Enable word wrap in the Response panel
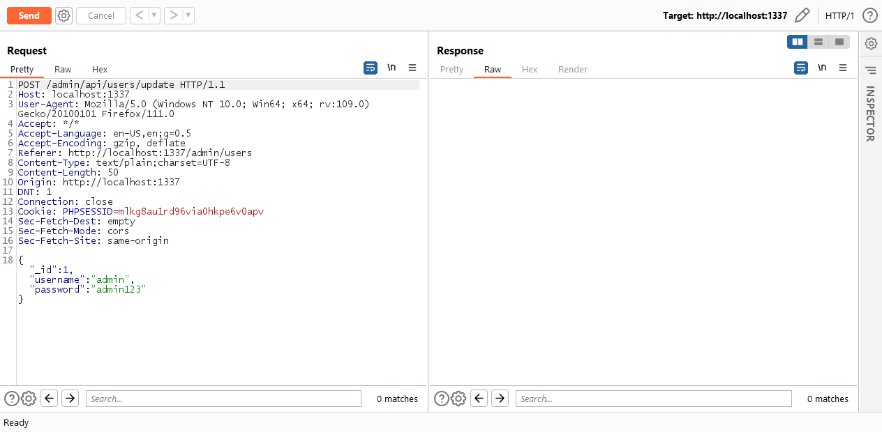Image resolution: width=882 pixels, height=432 pixels. [x=800, y=68]
